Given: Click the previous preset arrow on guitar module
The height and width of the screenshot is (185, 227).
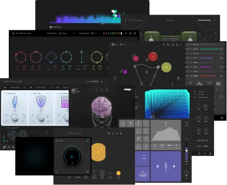Looking at the screenshot, I should point(5,93).
